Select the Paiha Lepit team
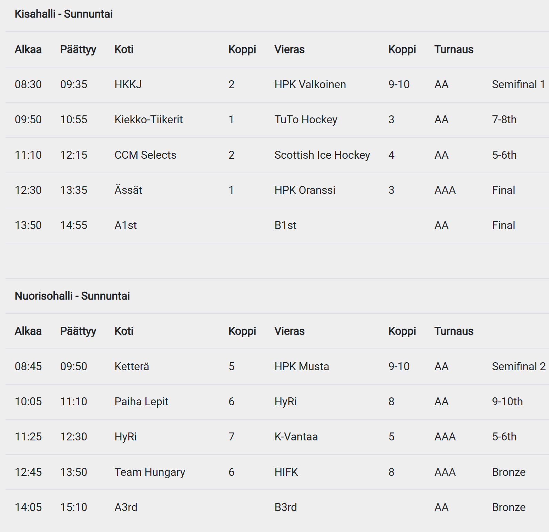Viewport: 549px width, 532px height. pyautogui.click(x=141, y=402)
